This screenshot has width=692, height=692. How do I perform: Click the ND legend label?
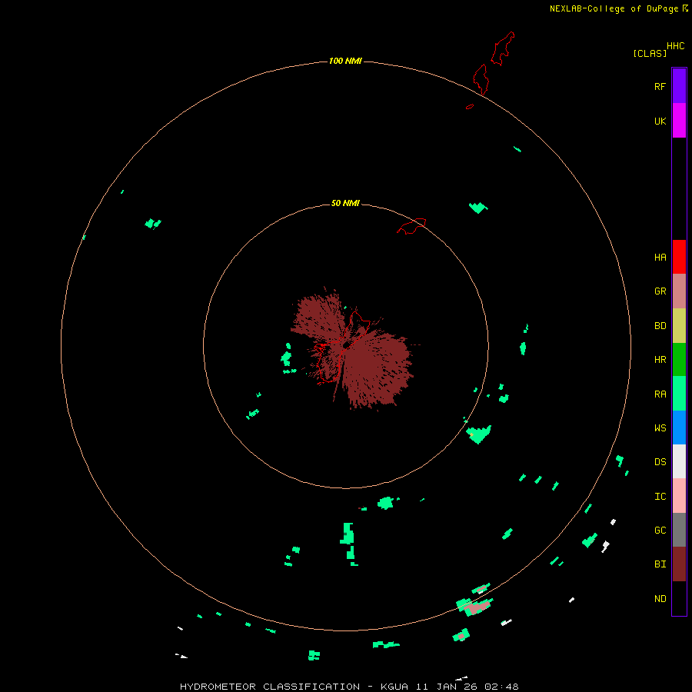point(660,599)
